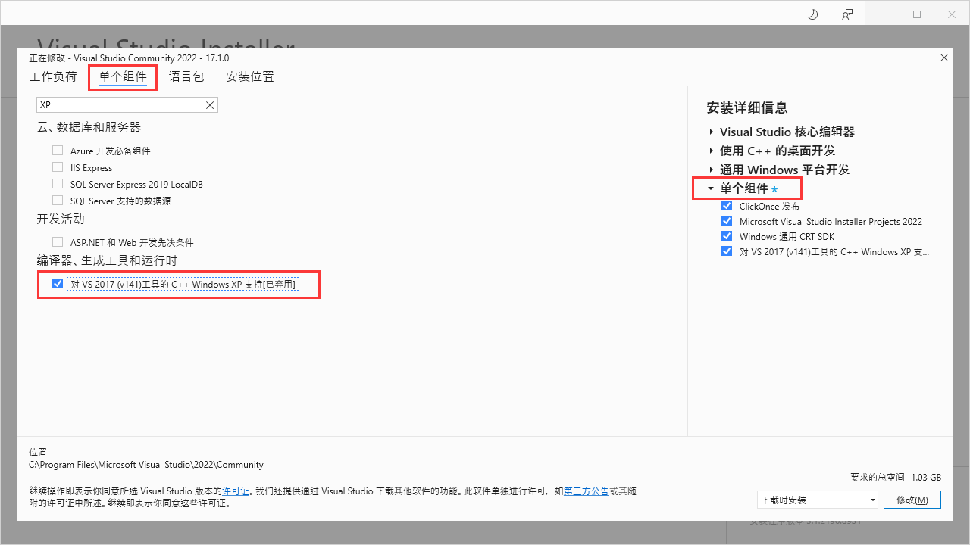The height and width of the screenshot is (545, 970).
Task: Click 编译器、生成工具和运行时 heading
Action: (x=106, y=260)
